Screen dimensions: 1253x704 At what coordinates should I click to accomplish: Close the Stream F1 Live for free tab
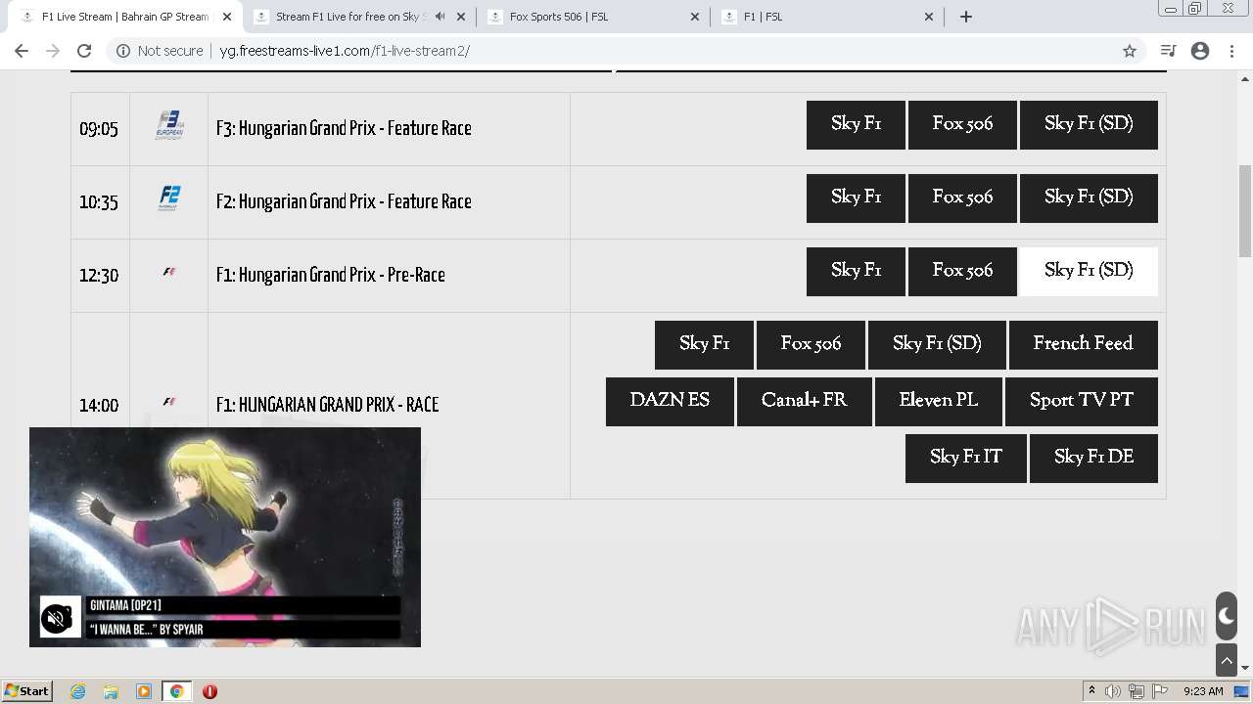[x=461, y=17]
